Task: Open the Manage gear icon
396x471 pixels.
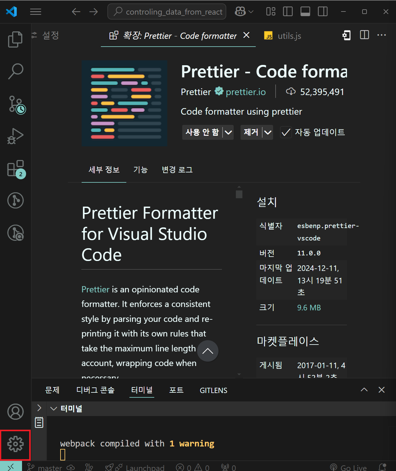Action: 15,444
